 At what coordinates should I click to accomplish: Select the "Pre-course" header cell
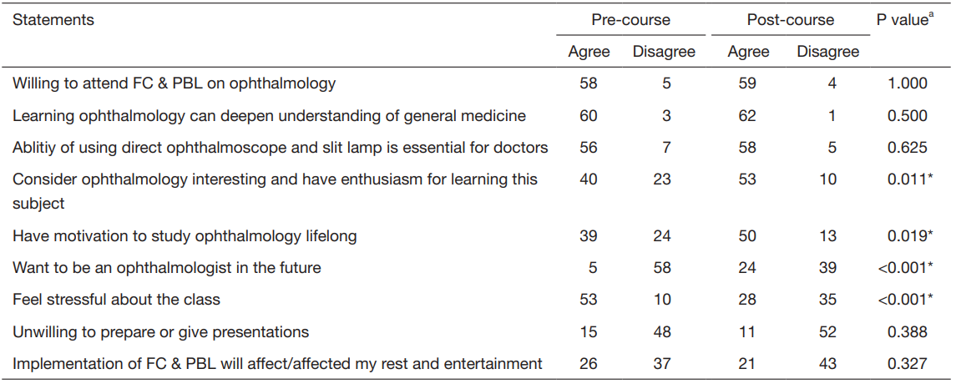coord(630,20)
